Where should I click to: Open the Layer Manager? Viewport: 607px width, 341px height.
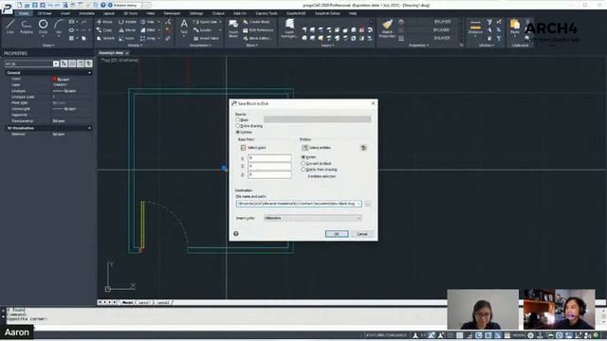tap(289, 28)
